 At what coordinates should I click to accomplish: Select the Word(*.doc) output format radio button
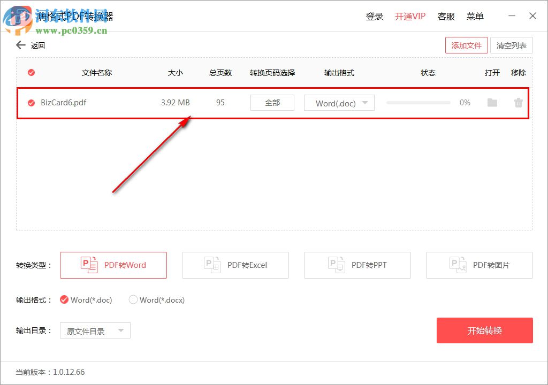tap(64, 300)
